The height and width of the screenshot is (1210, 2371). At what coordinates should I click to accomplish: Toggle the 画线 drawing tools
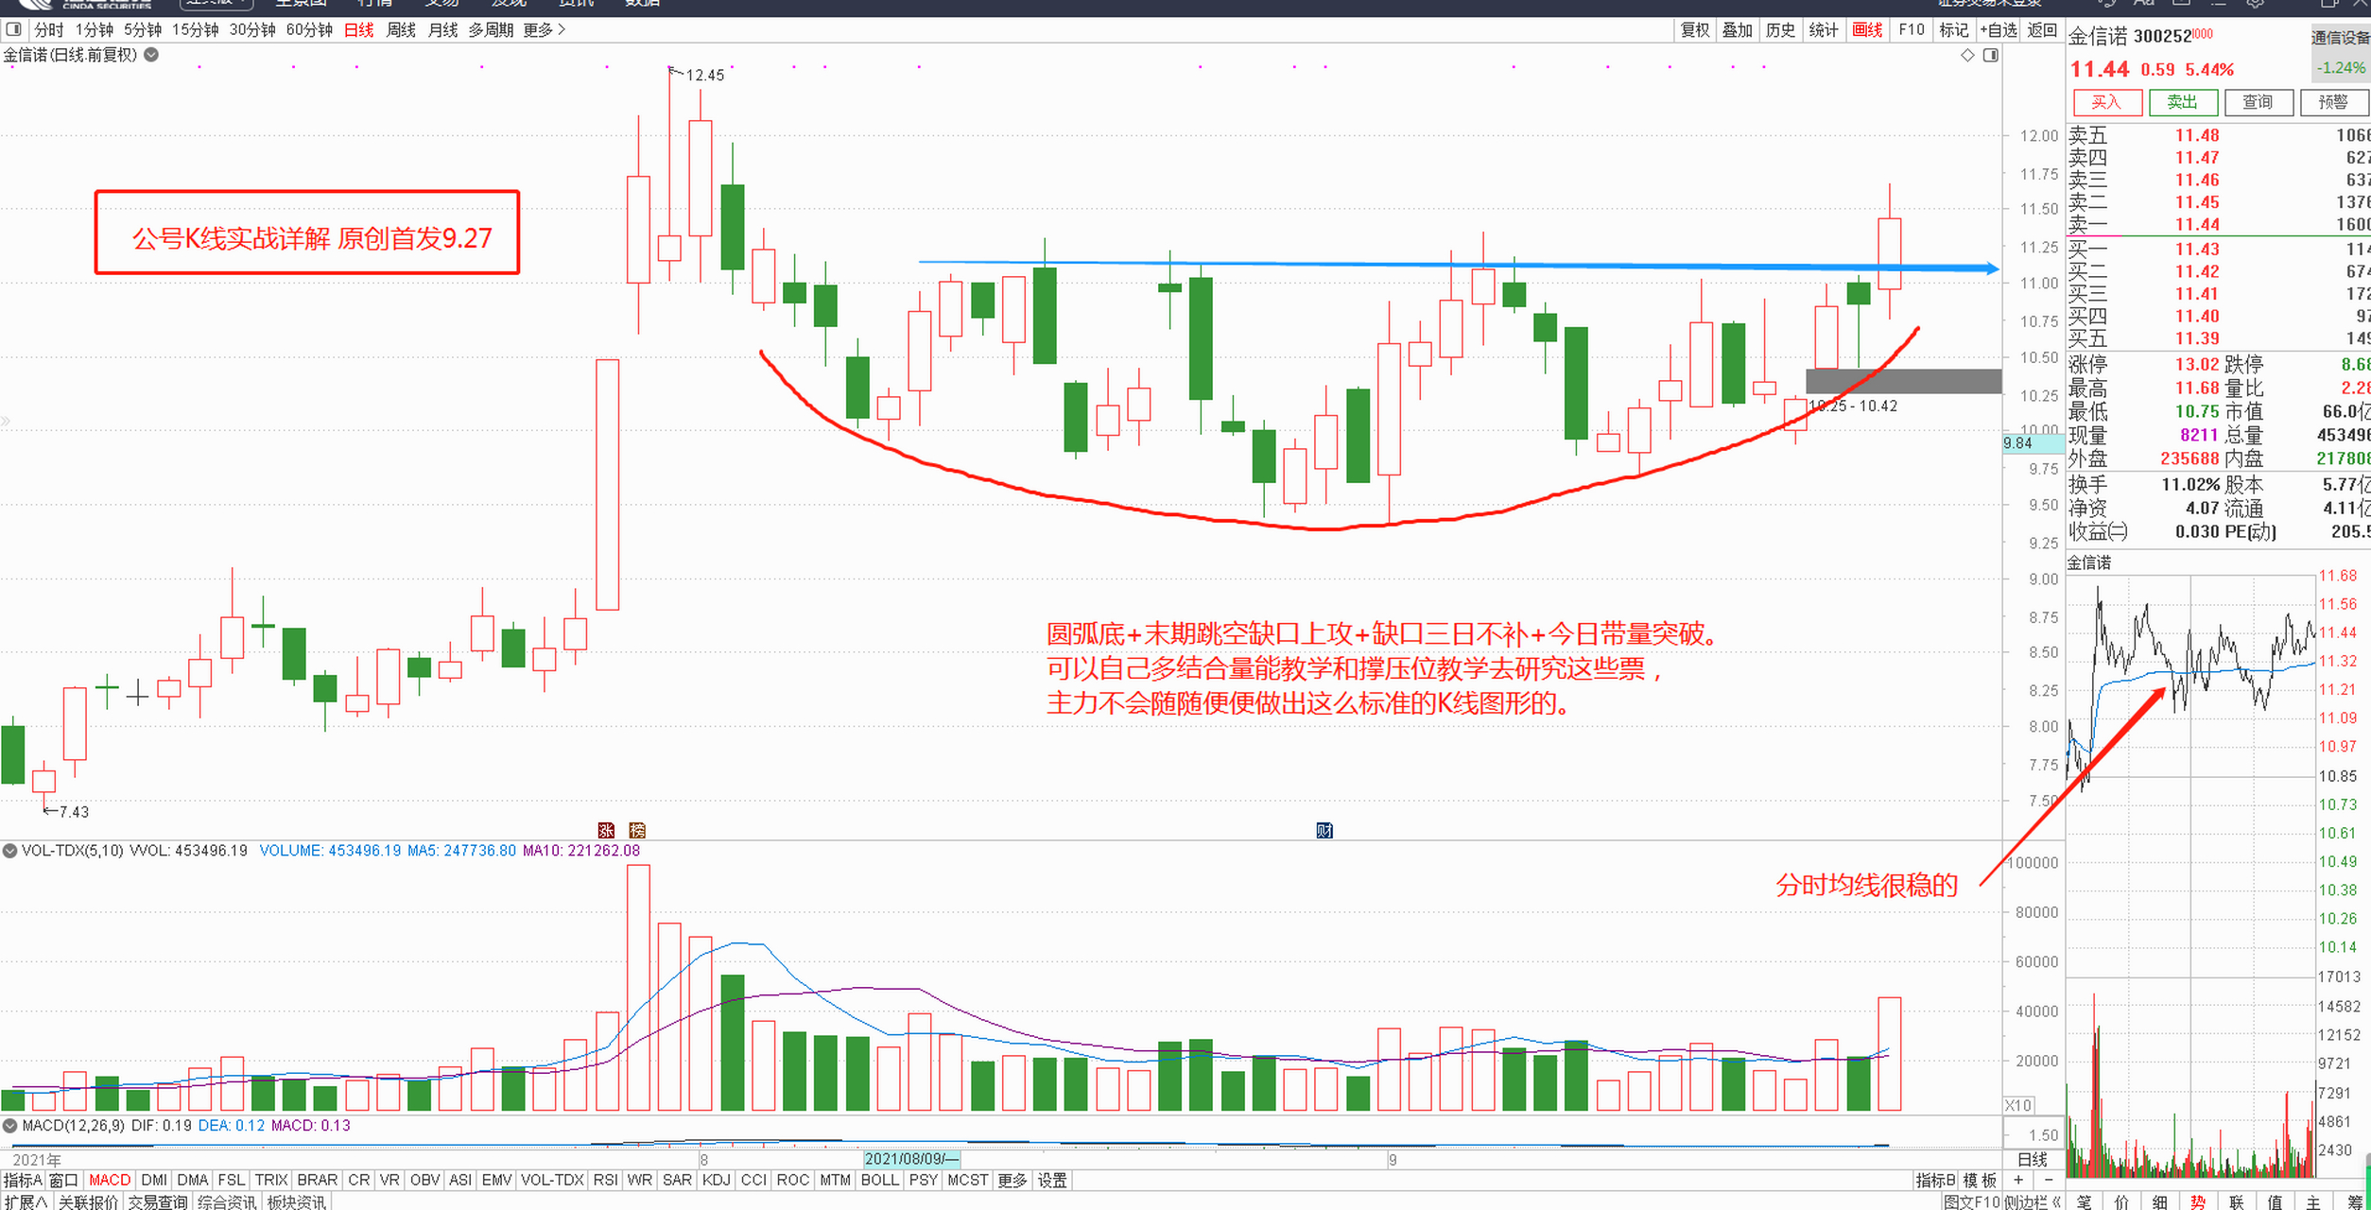pyautogui.click(x=1867, y=29)
